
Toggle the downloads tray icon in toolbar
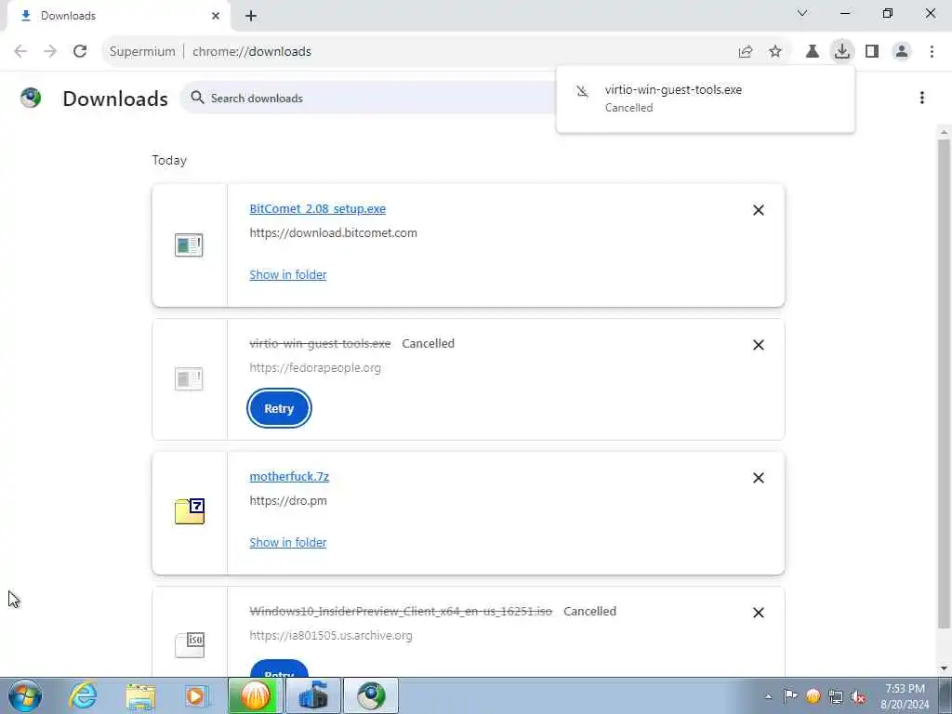(842, 51)
